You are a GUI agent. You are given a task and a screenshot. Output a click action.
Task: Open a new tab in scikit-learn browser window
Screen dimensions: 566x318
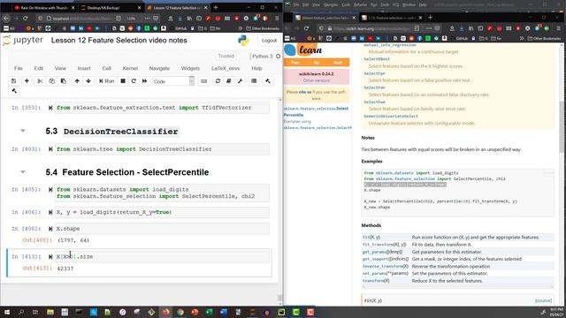pyautogui.click(x=430, y=18)
